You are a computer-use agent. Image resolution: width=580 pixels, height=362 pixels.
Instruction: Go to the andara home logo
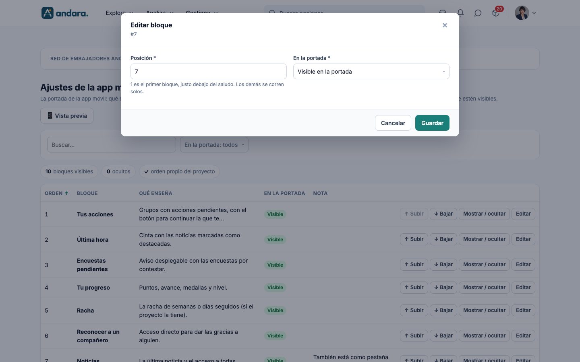coord(65,13)
